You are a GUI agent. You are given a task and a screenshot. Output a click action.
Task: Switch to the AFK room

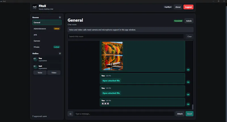pyautogui.click(x=47, y=35)
